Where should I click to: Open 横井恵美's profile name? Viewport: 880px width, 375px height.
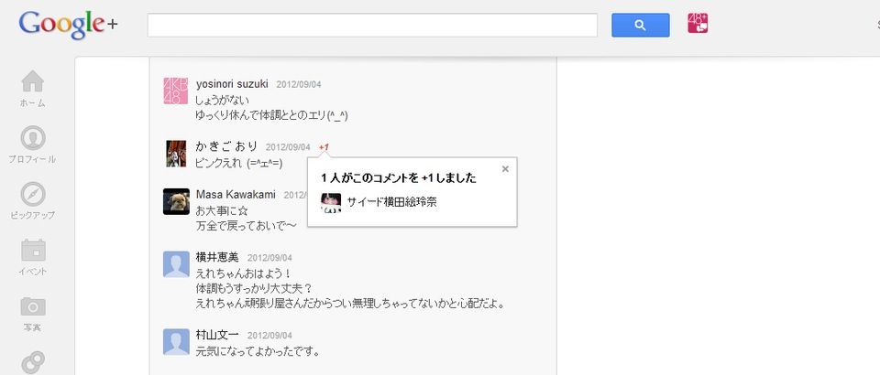[217, 257]
